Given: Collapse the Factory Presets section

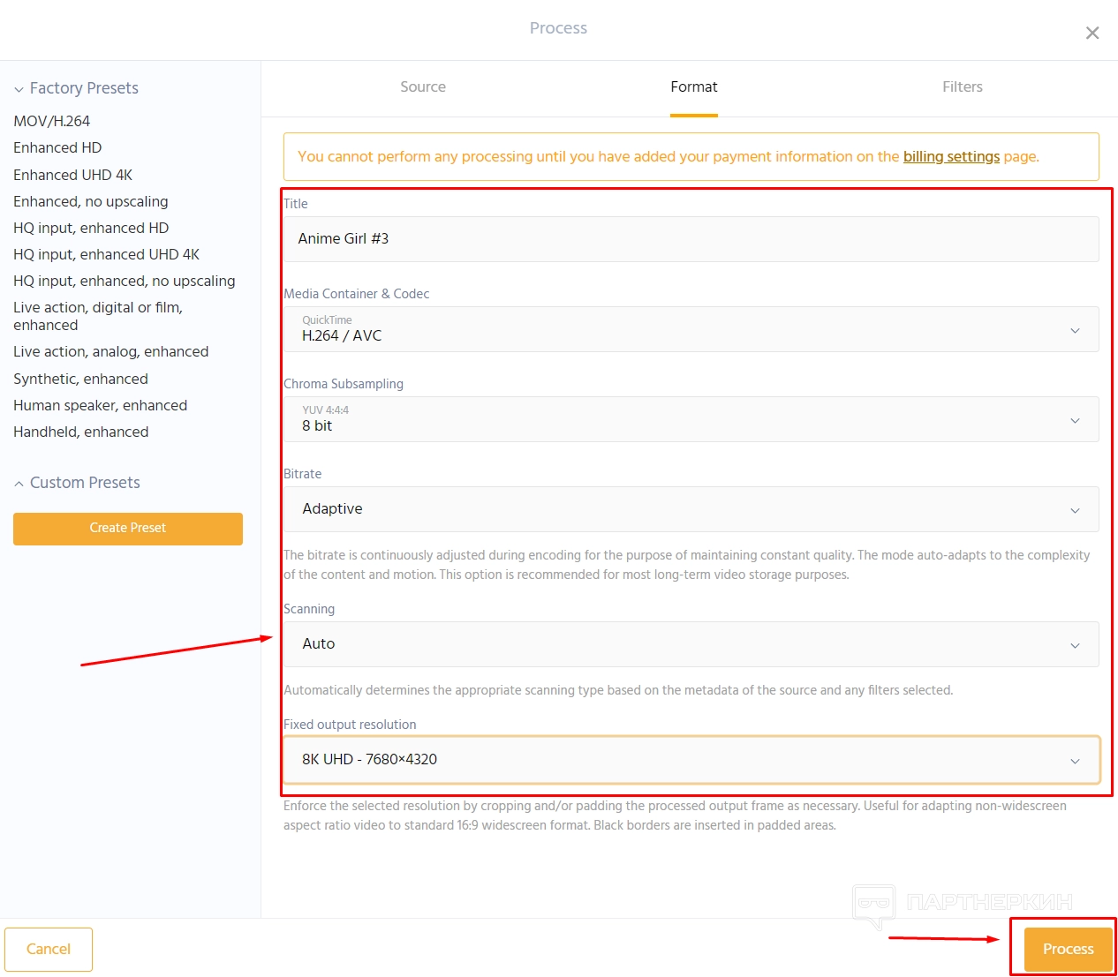Looking at the screenshot, I should point(76,88).
